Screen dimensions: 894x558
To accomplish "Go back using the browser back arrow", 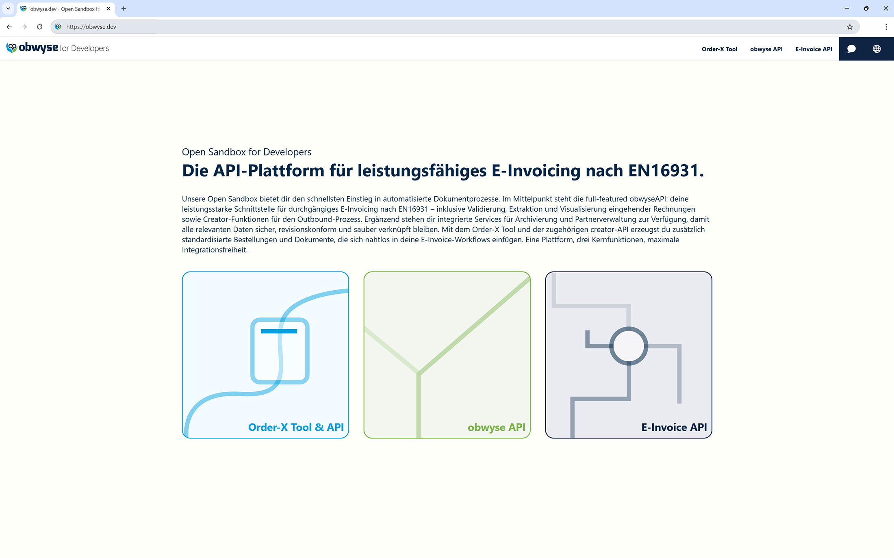I will click(x=9, y=27).
